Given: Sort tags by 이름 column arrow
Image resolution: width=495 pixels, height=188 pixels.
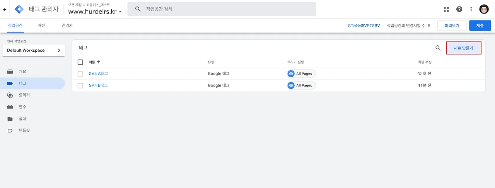Looking at the screenshot, I should pos(98,62).
